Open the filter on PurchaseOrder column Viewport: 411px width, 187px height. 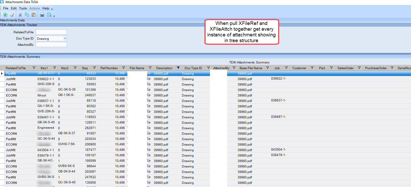pos(392,68)
